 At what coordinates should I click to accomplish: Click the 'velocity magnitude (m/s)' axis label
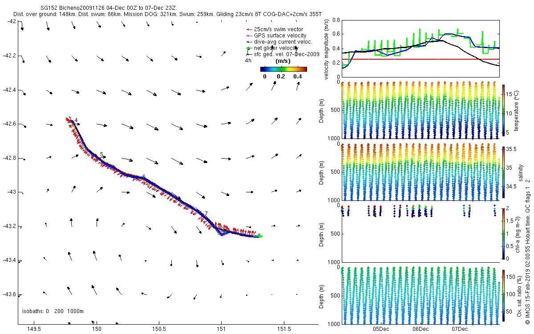(x=326, y=49)
